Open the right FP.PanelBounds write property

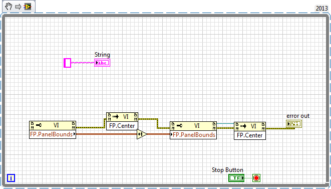pos(193,135)
